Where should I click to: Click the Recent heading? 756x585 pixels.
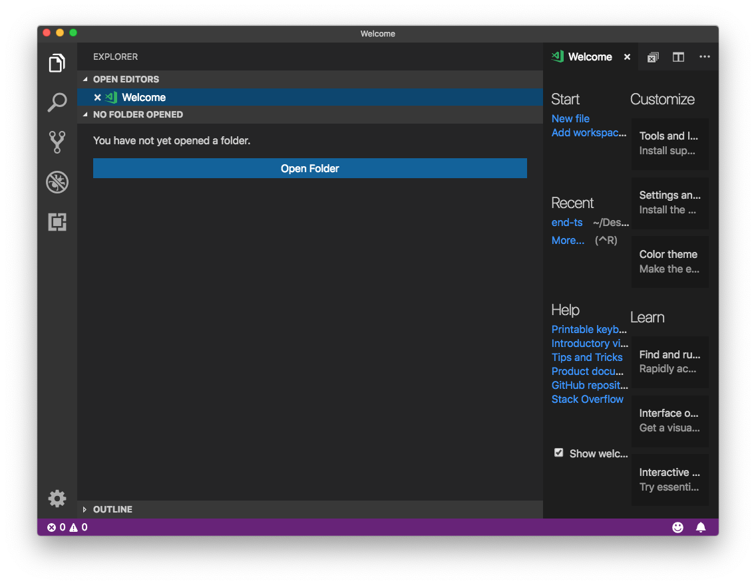tap(572, 203)
